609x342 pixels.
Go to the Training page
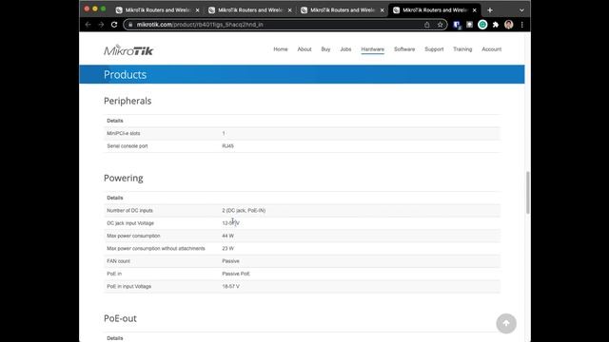click(x=462, y=49)
